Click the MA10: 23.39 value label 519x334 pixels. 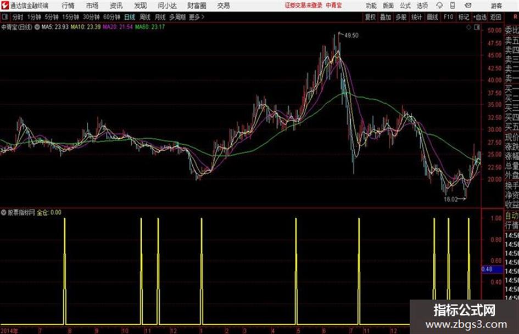[x=85, y=27]
